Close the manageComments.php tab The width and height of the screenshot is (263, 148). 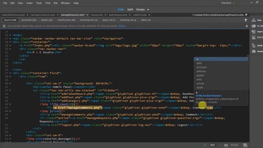58,15
